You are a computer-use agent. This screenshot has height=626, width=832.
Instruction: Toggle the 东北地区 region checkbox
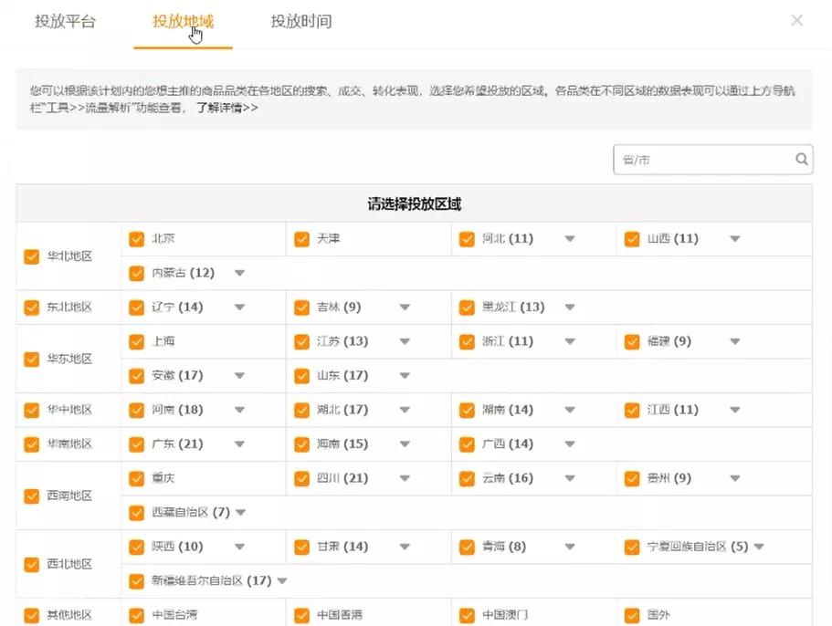click(29, 307)
